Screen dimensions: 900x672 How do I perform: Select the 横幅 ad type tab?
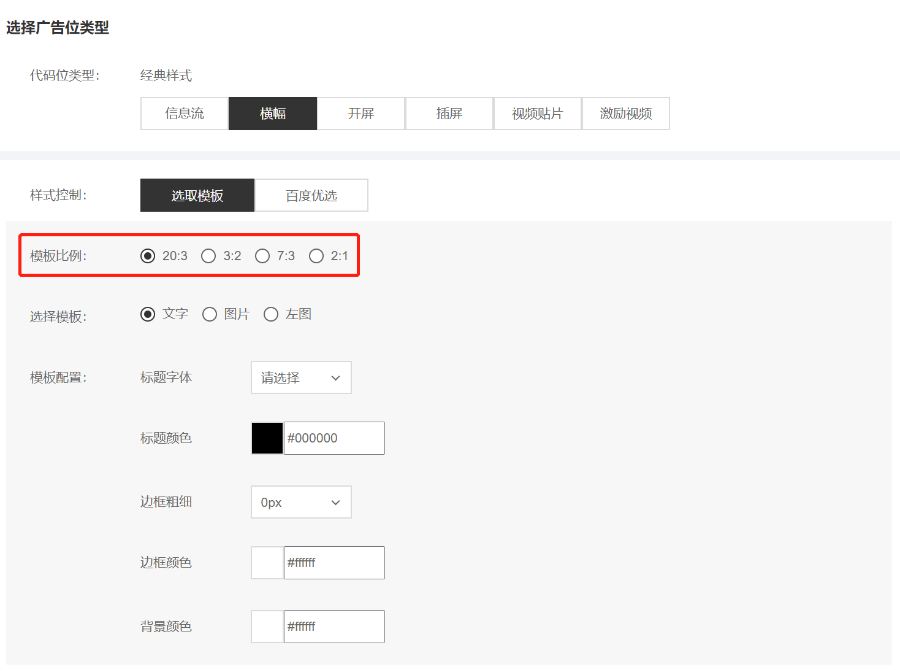tap(273, 114)
